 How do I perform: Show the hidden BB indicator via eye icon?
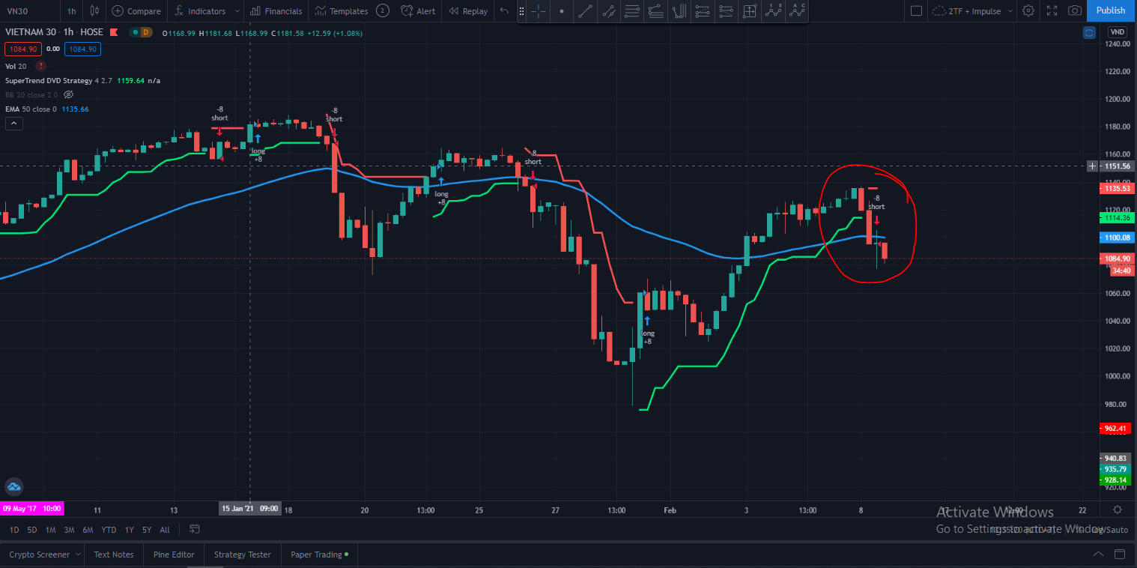point(68,94)
